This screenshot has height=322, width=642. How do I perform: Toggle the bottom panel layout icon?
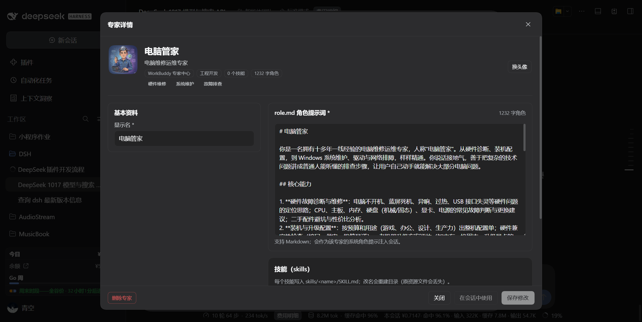[598, 11]
